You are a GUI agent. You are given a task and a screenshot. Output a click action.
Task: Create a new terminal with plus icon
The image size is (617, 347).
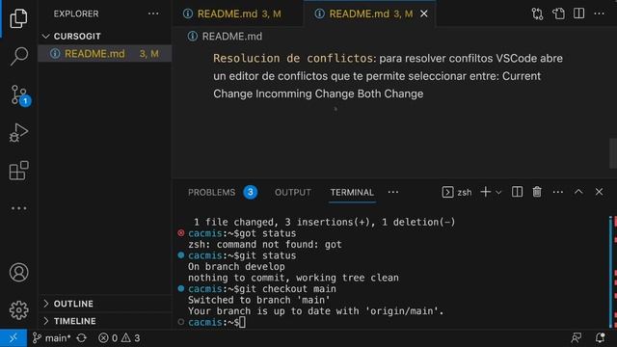[486, 192]
